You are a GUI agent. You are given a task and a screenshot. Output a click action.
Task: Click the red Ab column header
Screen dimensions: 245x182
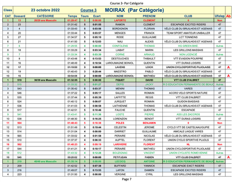(229, 16)
